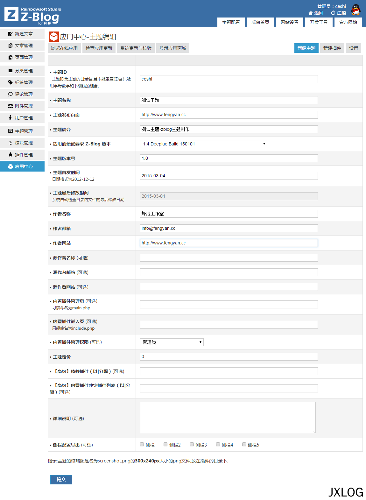Click the category management folder icon

point(11,71)
